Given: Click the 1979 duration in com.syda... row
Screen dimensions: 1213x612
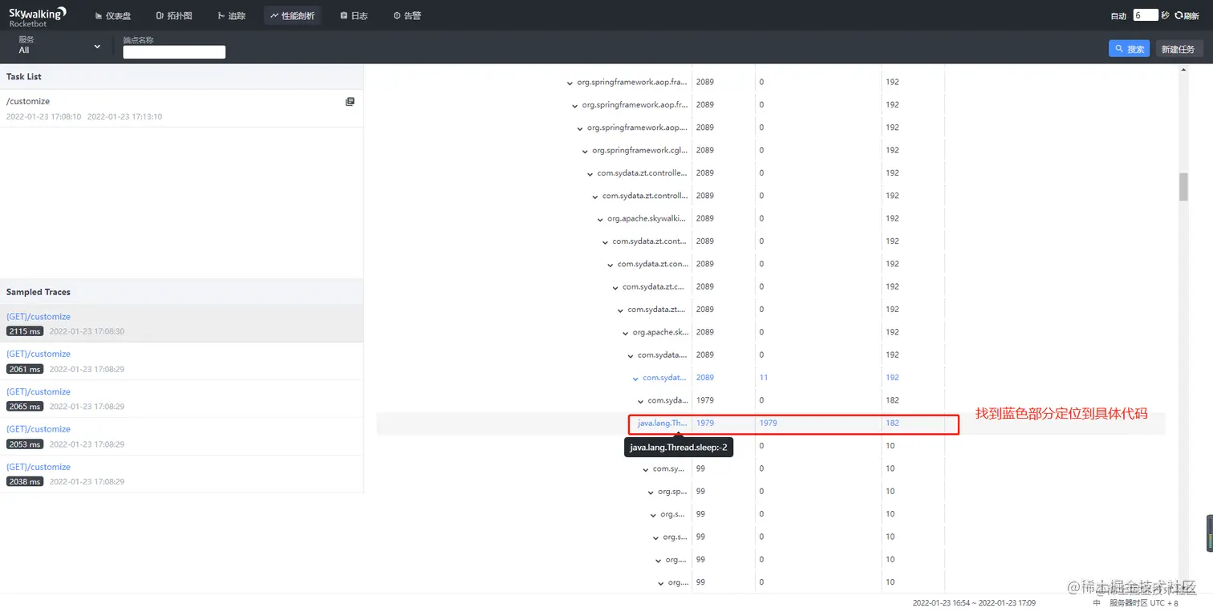Looking at the screenshot, I should pyautogui.click(x=705, y=400).
